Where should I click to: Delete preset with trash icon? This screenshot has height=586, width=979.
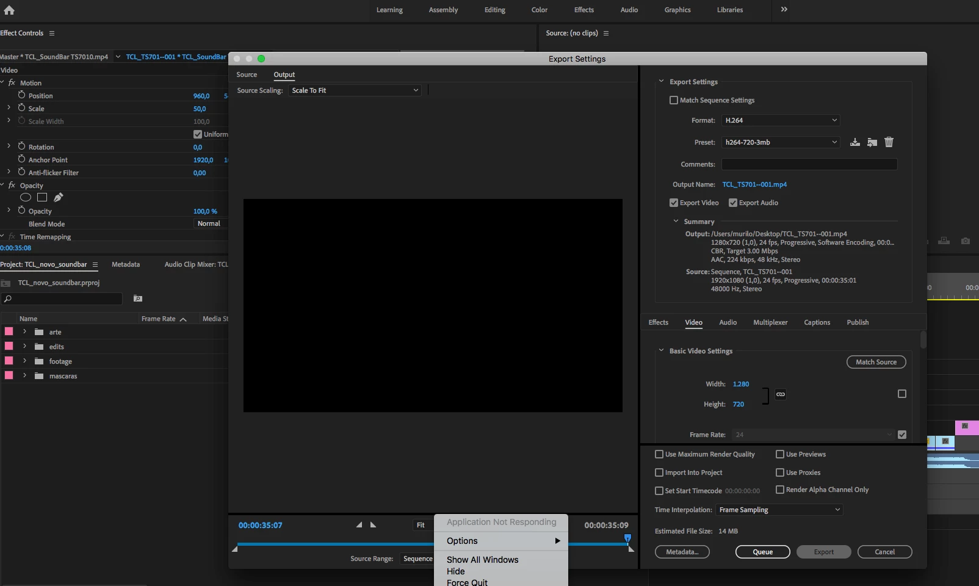889,142
